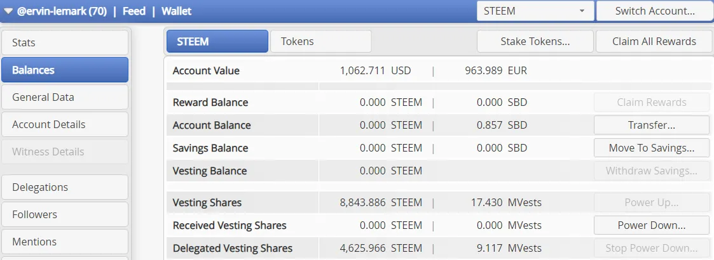Select the 17.430 MVests value

(506, 203)
